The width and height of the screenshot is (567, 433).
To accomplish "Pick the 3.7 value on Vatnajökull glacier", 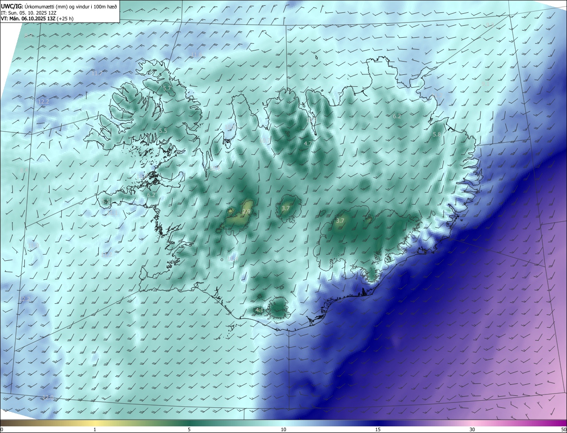I will 340,220.
